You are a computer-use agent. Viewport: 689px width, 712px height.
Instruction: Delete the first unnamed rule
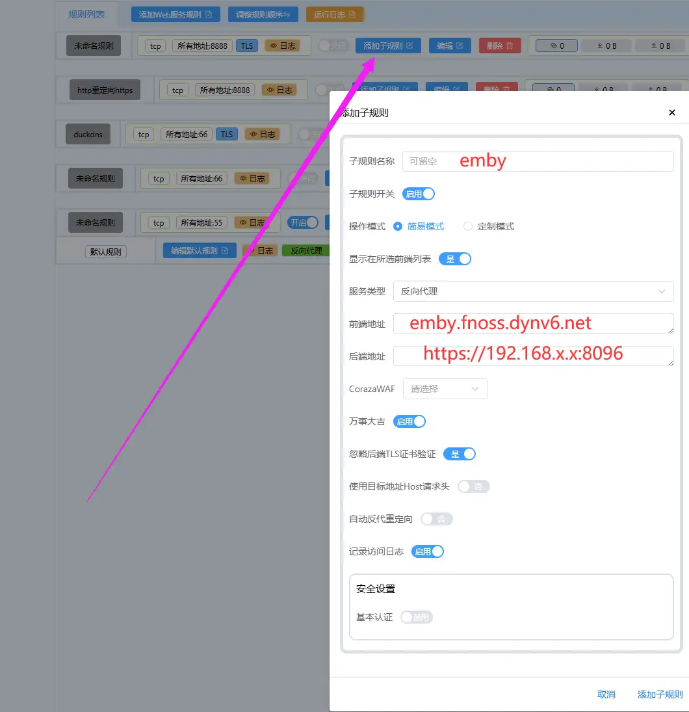(x=500, y=46)
